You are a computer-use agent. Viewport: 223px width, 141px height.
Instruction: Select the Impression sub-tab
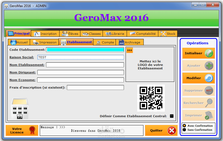pyautogui.click(x=44, y=42)
